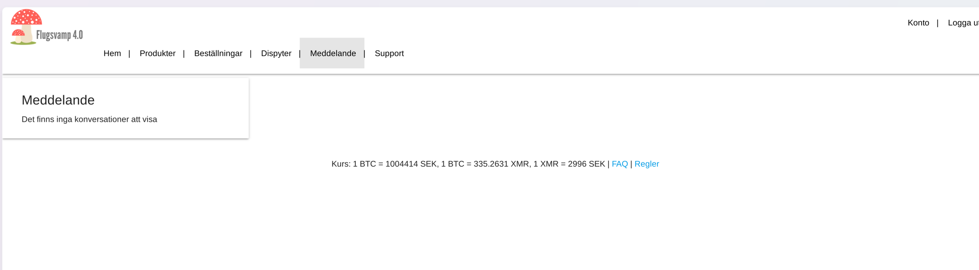Open the FAQ link in footer
Screen dimensions: 979x270
[620, 164]
